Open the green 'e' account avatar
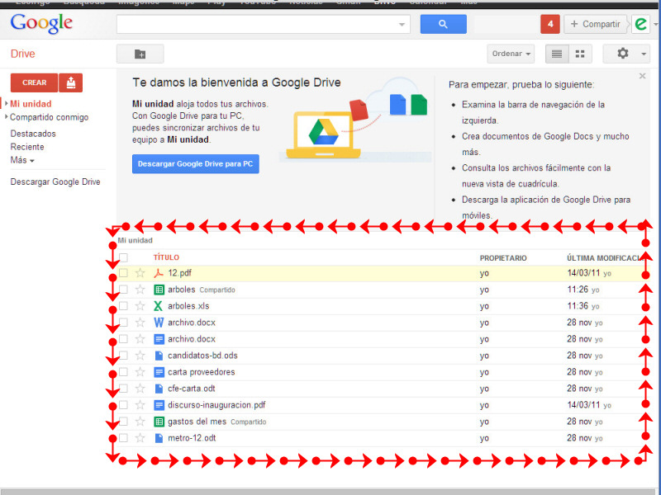The height and width of the screenshot is (495, 661). pyautogui.click(x=640, y=24)
